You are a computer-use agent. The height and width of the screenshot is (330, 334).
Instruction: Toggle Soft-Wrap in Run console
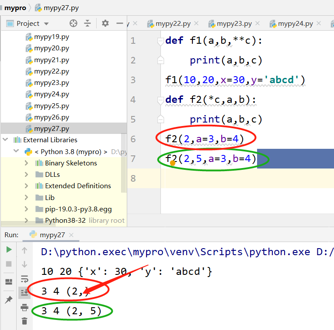[x=24, y=279]
